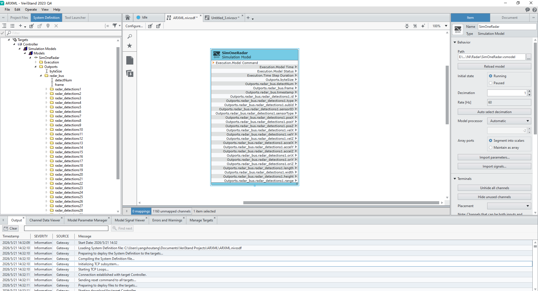Browse for model path with the ... button
Screen dimensions: 538x291
[529, 57]
